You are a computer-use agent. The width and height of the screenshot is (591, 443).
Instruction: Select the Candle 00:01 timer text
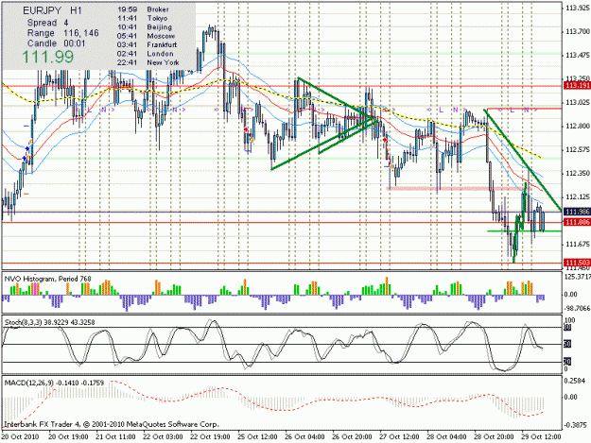(56, 43)
